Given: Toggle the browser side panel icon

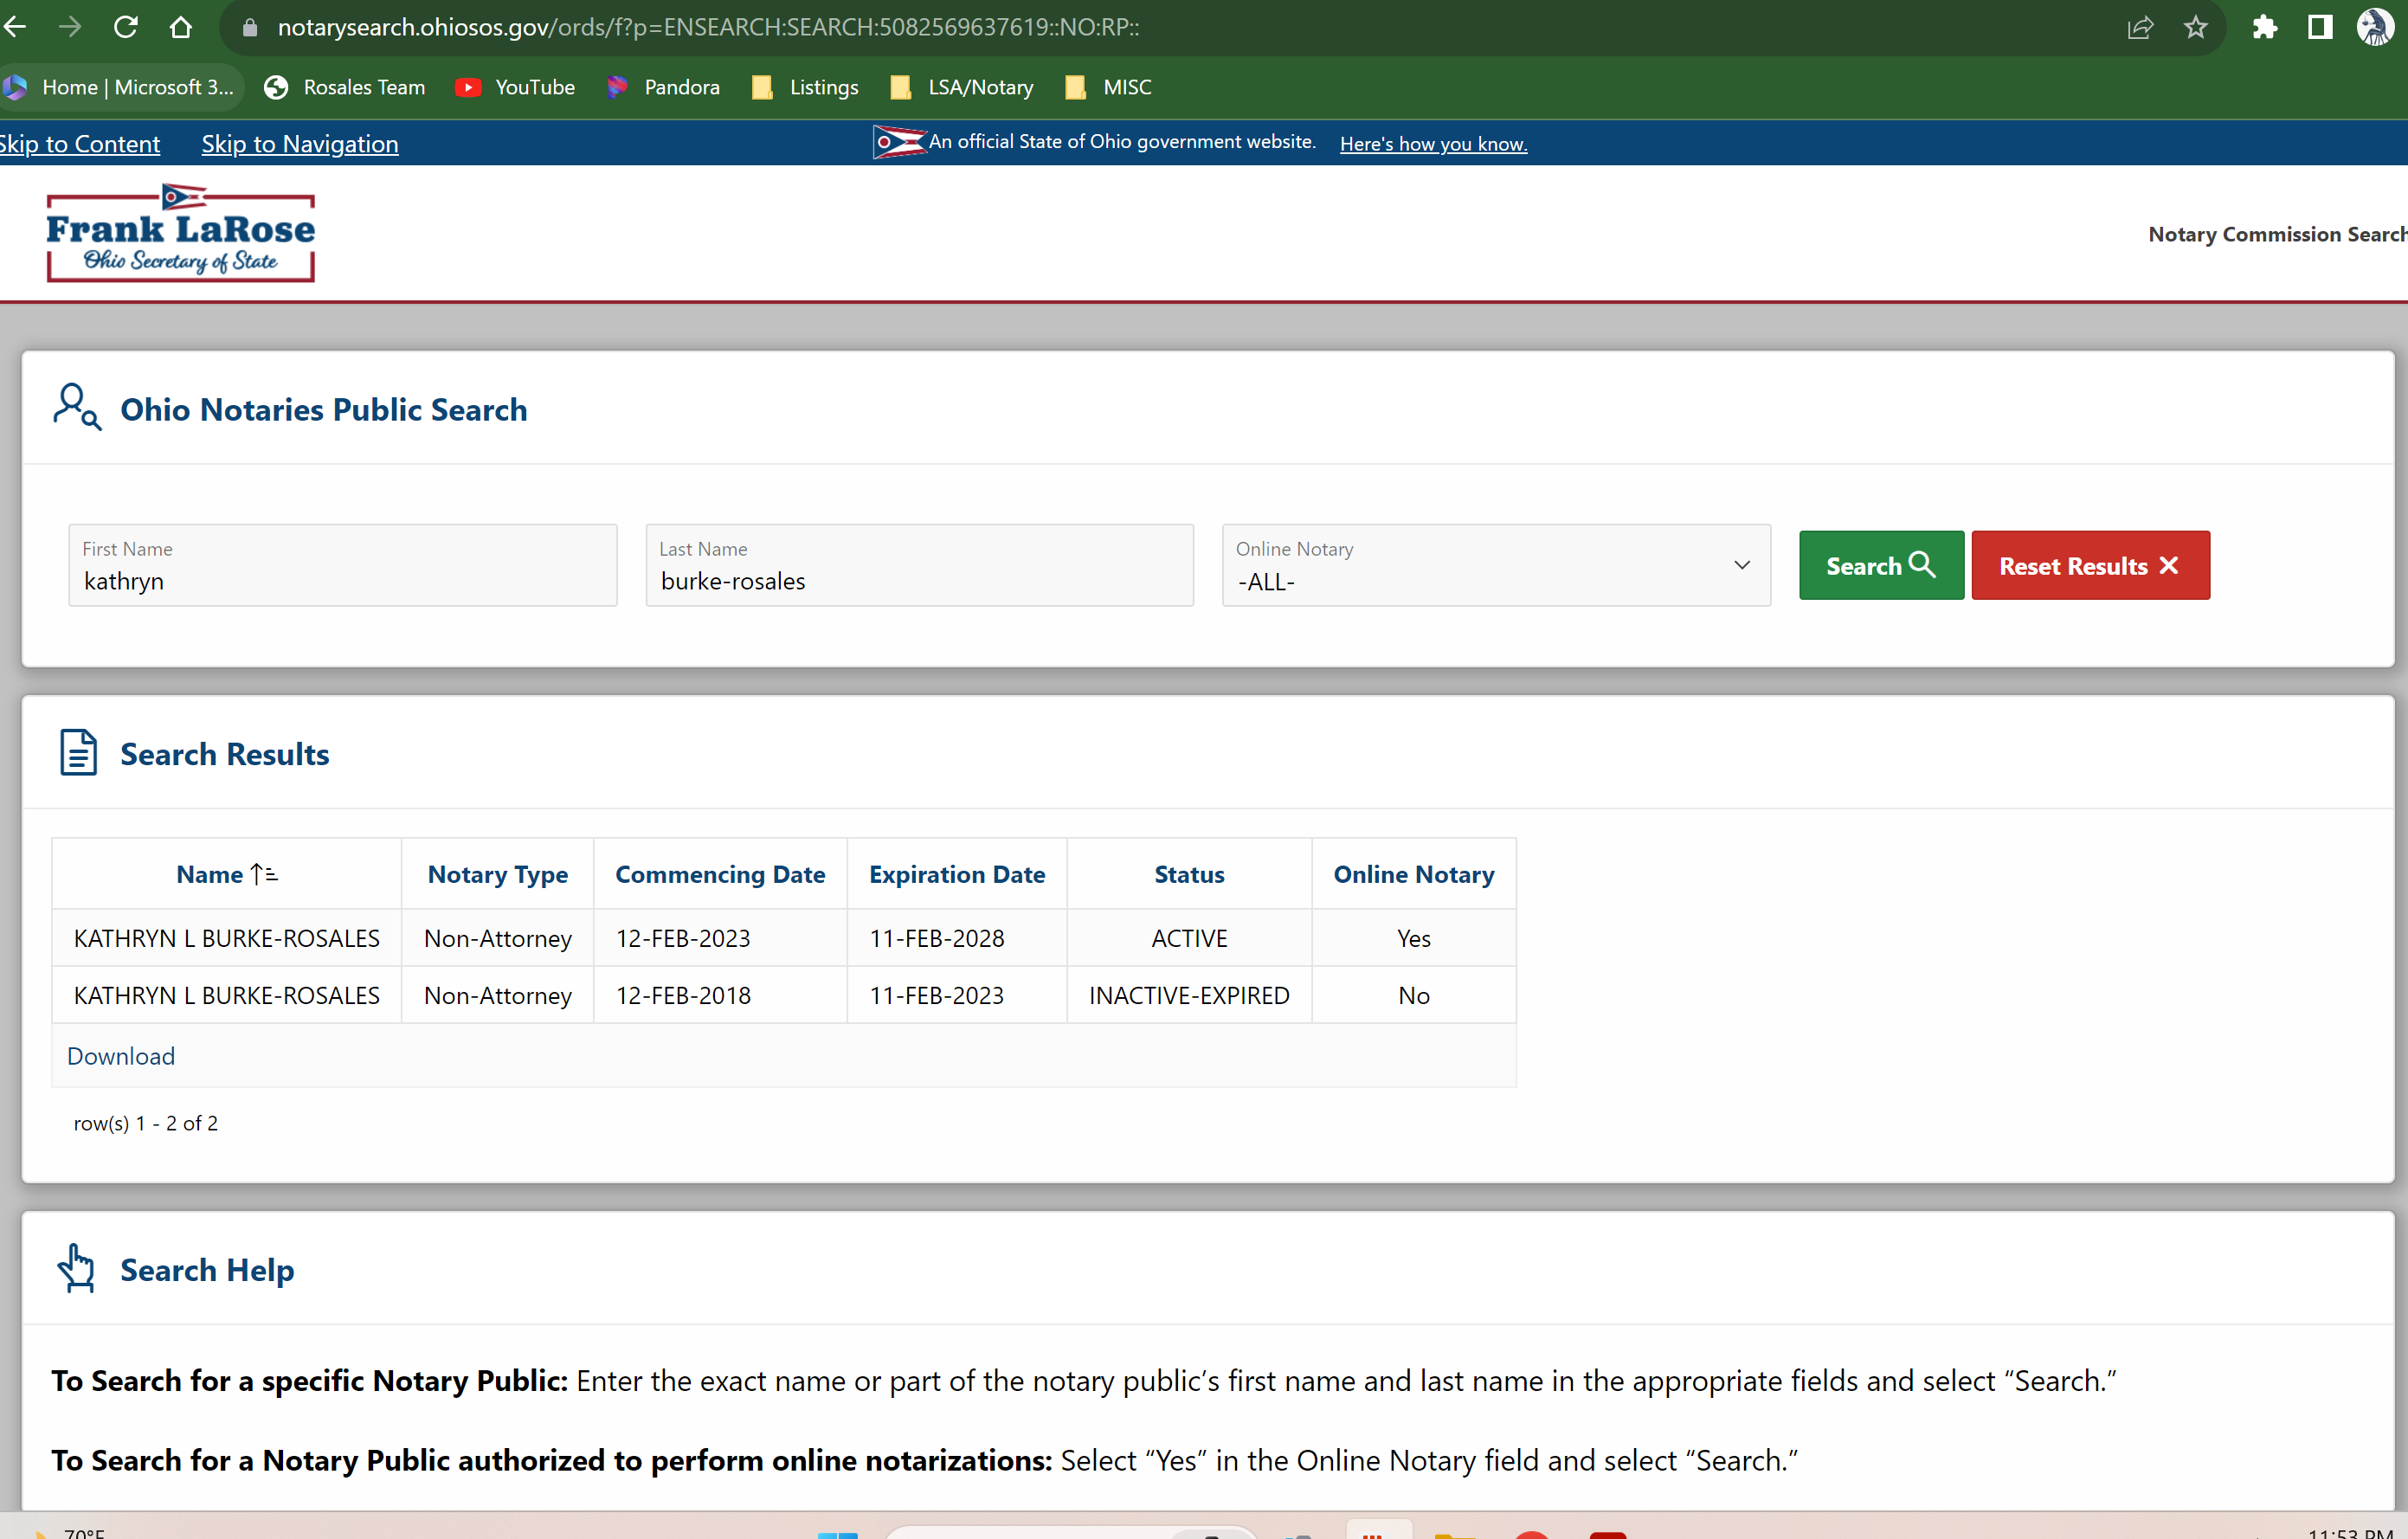Looking at the screenshot, I should (x=2320, y=27).
